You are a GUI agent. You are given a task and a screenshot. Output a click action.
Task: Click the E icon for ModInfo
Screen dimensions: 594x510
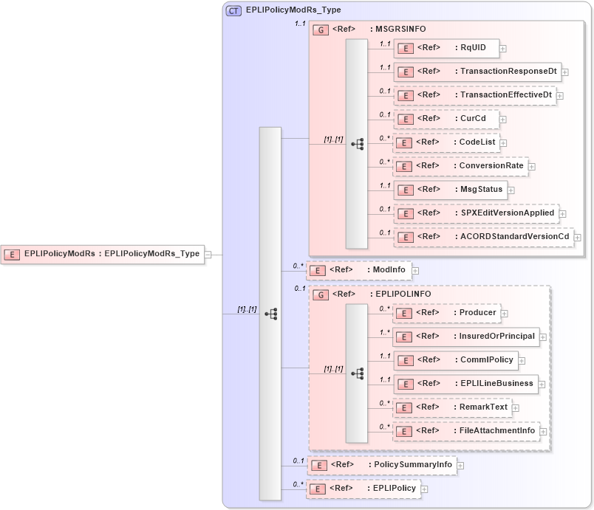tap(317, 270)
